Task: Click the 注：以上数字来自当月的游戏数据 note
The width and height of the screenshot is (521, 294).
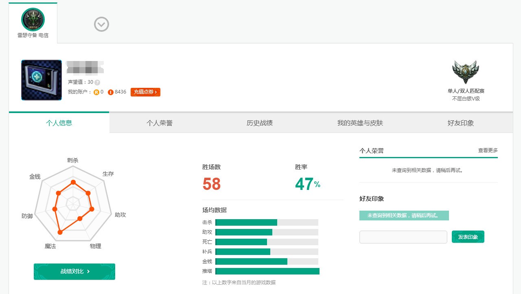Action: pyautogui.click(x=239, y=283)
